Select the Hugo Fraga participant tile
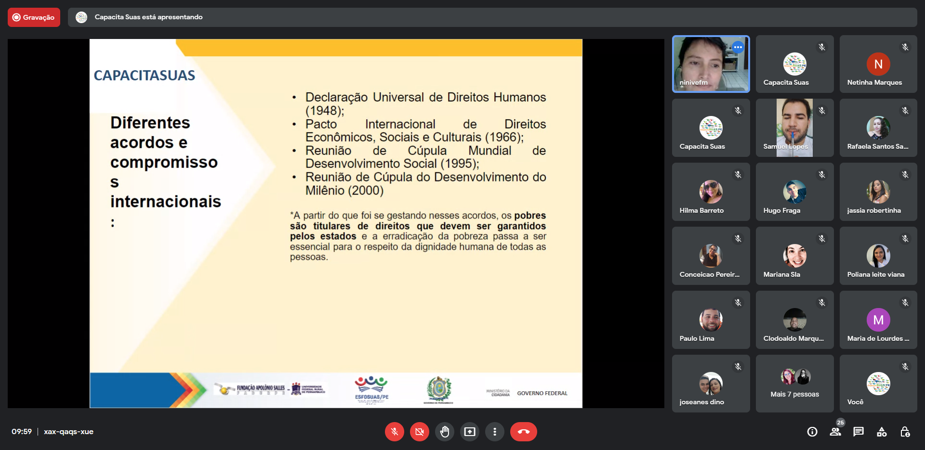Viewport: 925px width, 450px height. click(794, 192)
